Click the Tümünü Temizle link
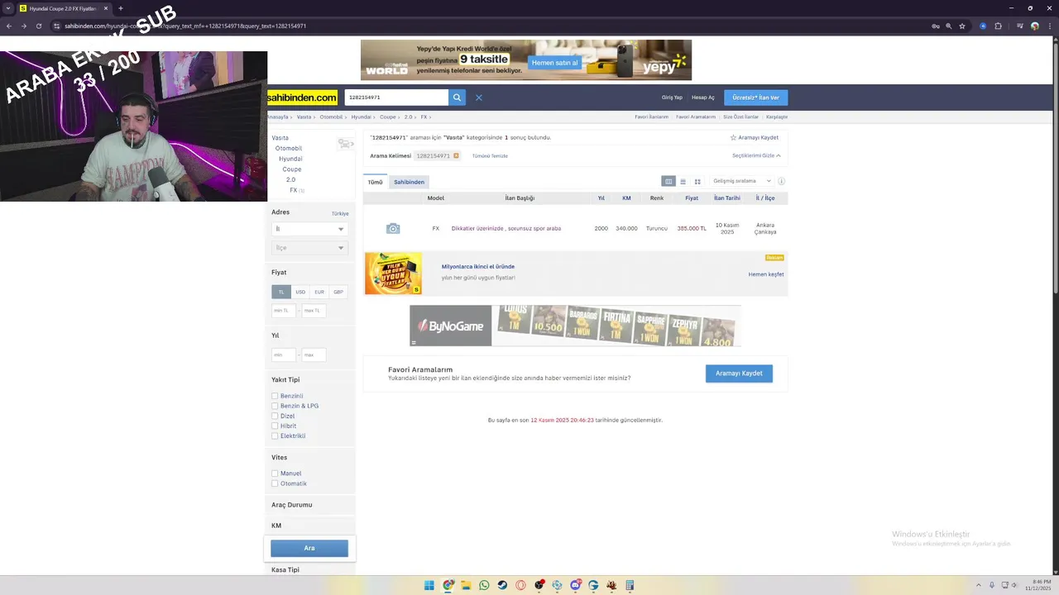This screenshot has height=595, width=1059. click(x=490, y=156)
